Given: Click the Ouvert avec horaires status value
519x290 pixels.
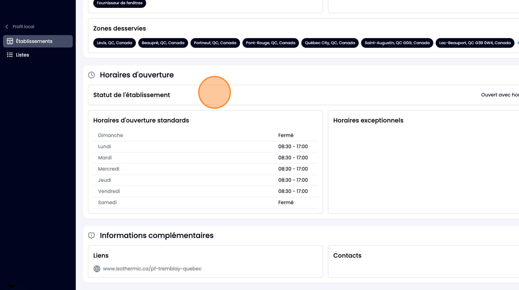Looking at the screenshot, I should click(500, 95).
